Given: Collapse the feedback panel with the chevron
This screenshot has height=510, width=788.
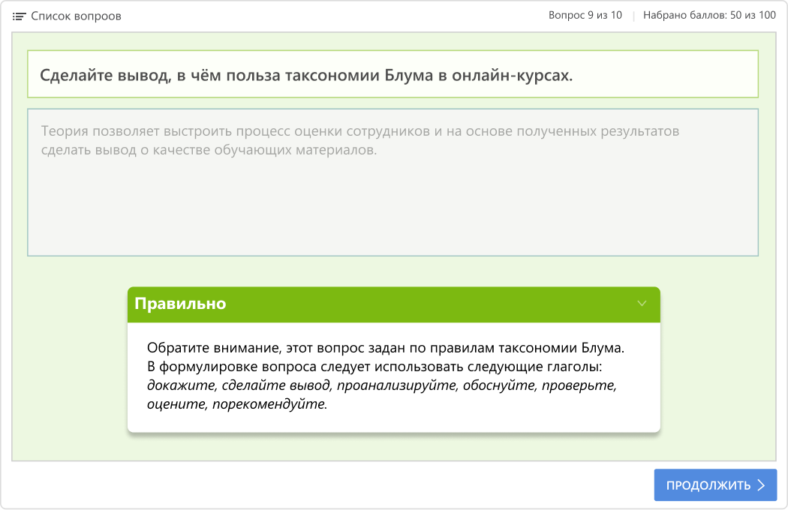Looking at the screenshot, I should [642, 304].
